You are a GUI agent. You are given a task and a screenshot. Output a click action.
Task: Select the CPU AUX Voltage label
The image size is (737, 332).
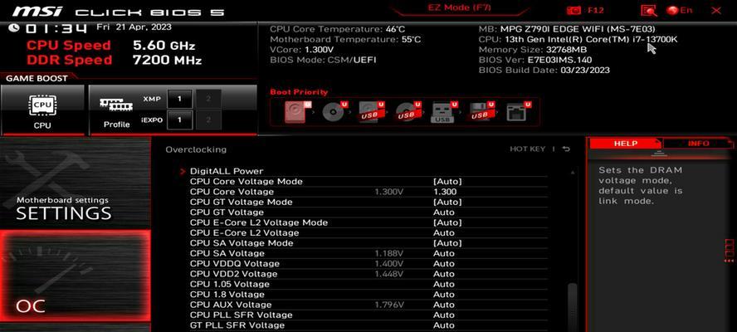[231, 305]
